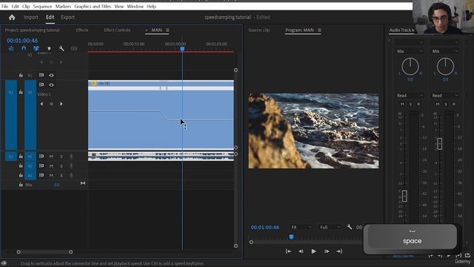
Task: Mute track A2 in timeline
Action: coord(51,166)
